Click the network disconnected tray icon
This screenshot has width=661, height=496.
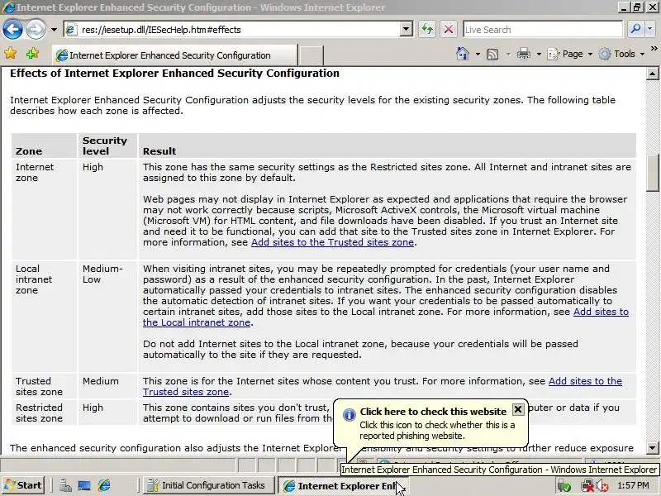[587, 486]
